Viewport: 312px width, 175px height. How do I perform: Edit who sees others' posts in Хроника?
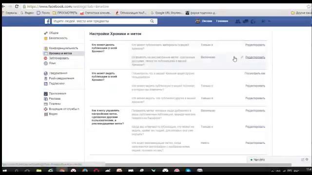[255, 98]
